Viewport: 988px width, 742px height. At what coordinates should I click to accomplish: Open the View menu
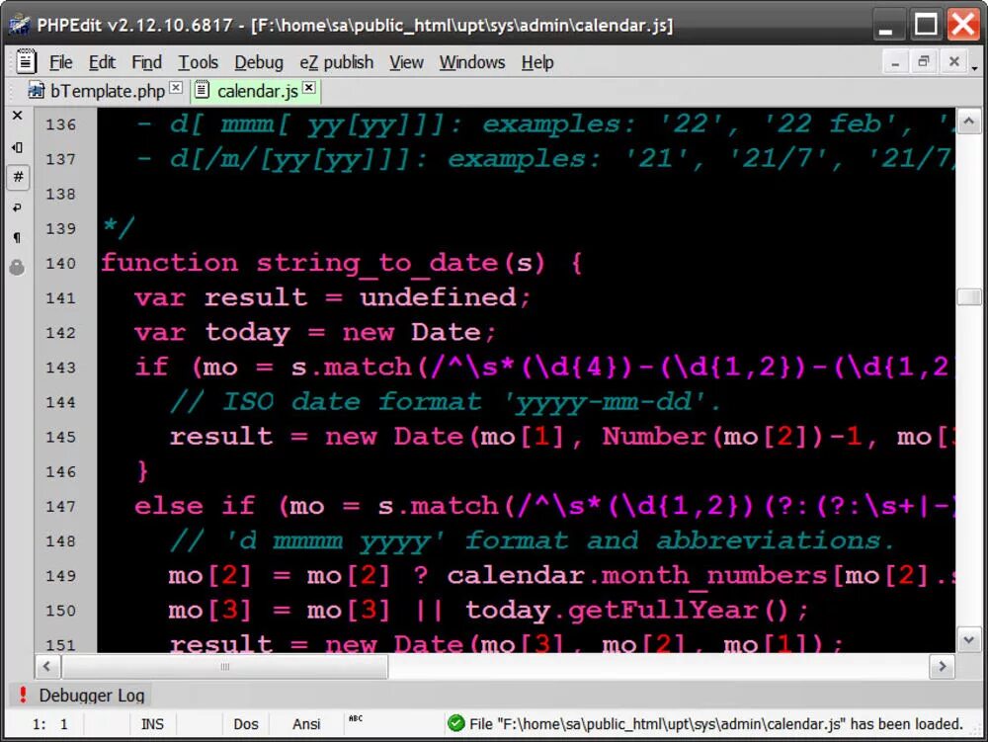pos(406,62)
